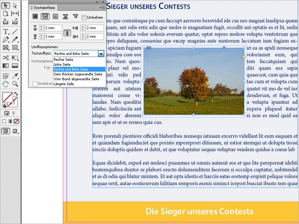Click the top offset input field
The image size is (299, 224).
(x=53, y=28)
